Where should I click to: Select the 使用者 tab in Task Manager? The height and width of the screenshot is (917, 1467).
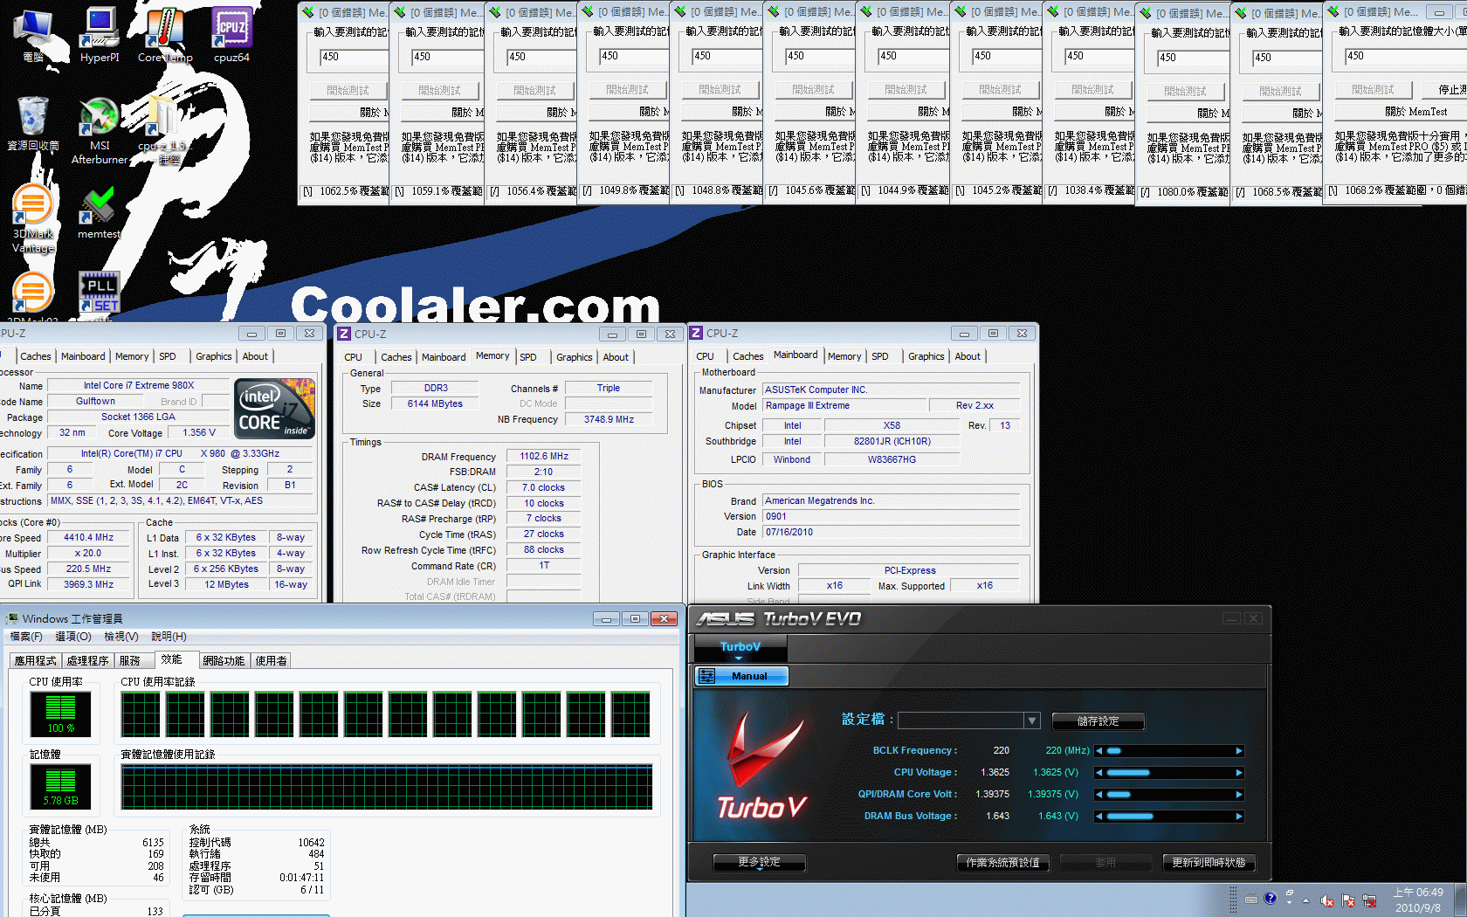coord(271,661)
